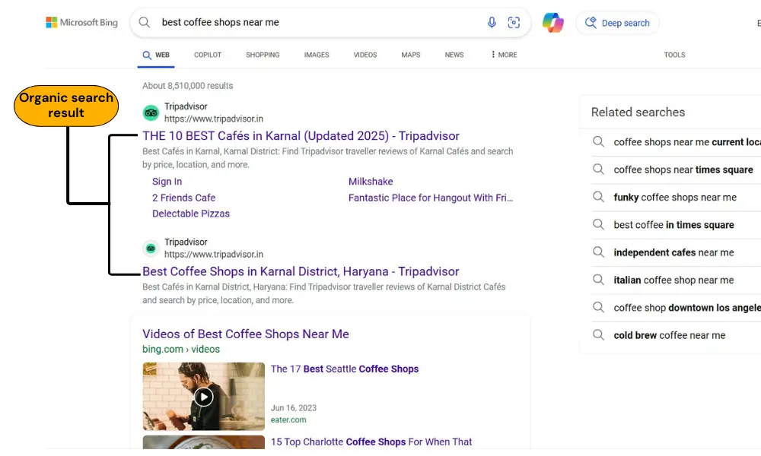Click the search magnifier icon in search box

[144, 22]
